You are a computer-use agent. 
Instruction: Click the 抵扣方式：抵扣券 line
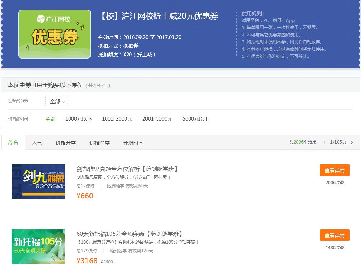point(118,46)
